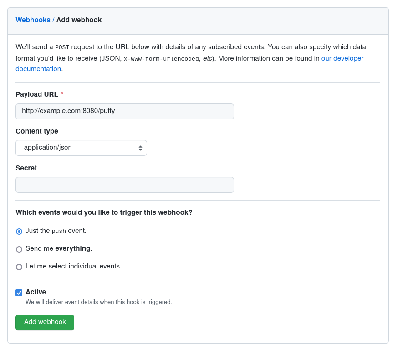Click the 'Add webhook' breadcrumb title text
The height and width of the screenshot is (356, 398).
79,20
